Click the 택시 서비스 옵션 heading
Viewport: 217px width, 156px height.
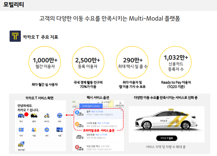[x=98, y=98]
